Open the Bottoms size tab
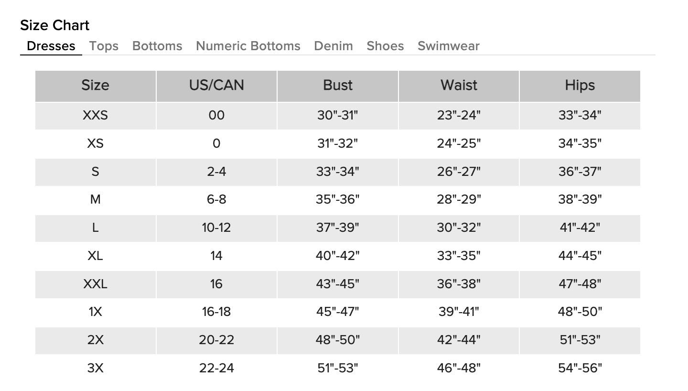Screen dimensions: 688x391 click(x=157, y=46)
